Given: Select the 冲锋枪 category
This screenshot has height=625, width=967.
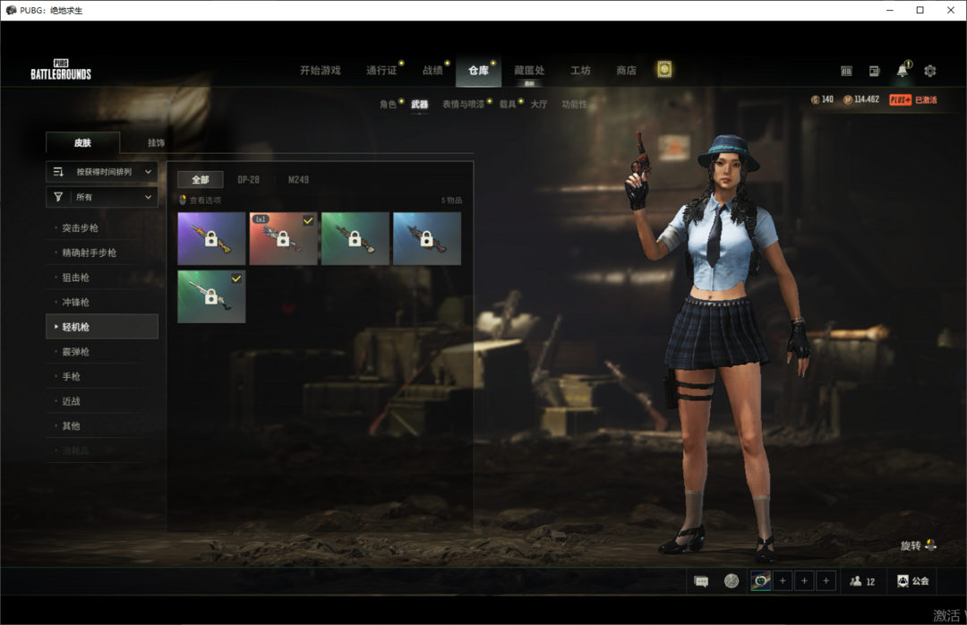Looking at the screenshot, I should coord(102,302).
